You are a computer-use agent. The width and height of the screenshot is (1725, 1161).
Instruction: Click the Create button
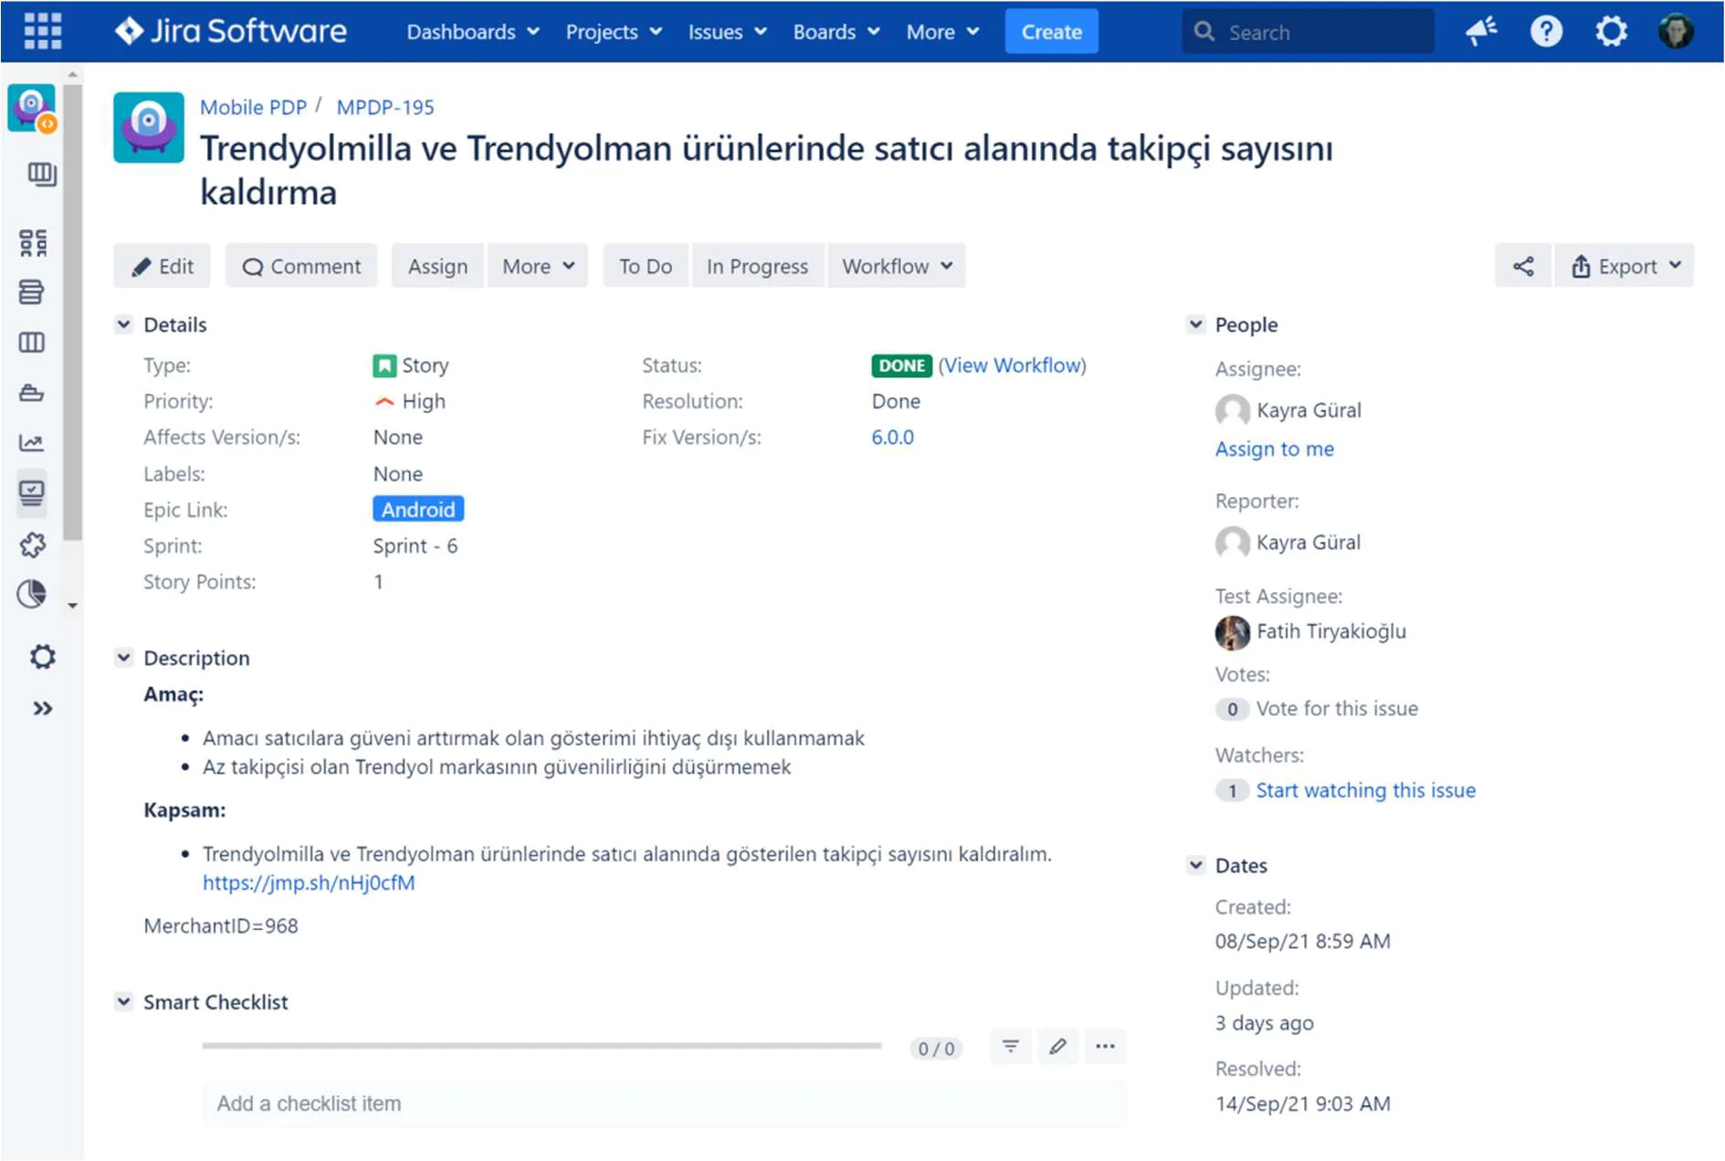[1051, 32]
